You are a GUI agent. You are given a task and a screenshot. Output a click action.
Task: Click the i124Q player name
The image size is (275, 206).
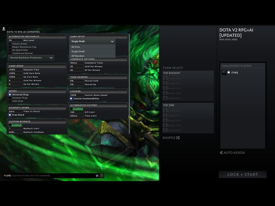click(x=235, y=72)
